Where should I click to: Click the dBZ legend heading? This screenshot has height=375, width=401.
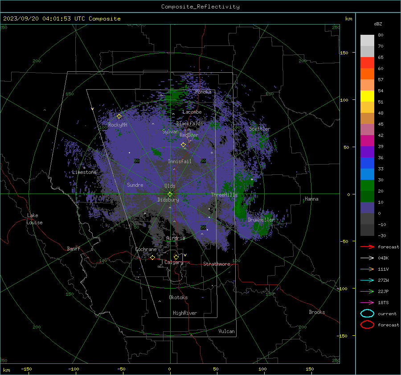(x=378, y=24)
